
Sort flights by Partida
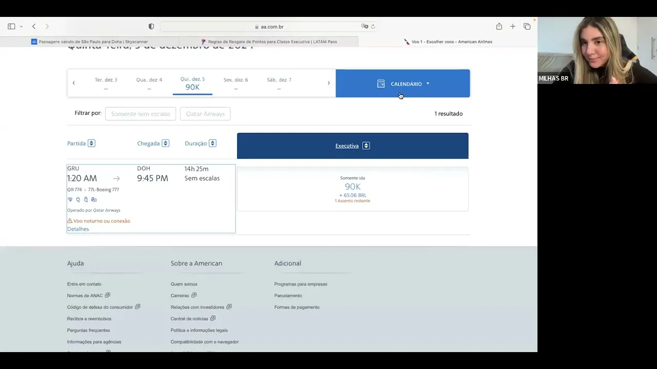tap(81, 143)
